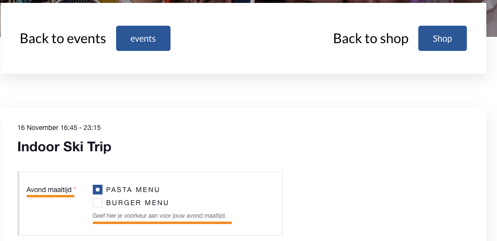The width and height of the screenshot is (497, 241).
Task: Choose the Burger Menu radio option
Action: tap(98, 202)
